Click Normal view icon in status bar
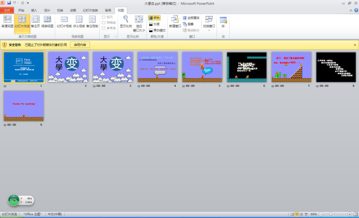The width and height of the screenshot is (359, 218). [x=292, y=214]
